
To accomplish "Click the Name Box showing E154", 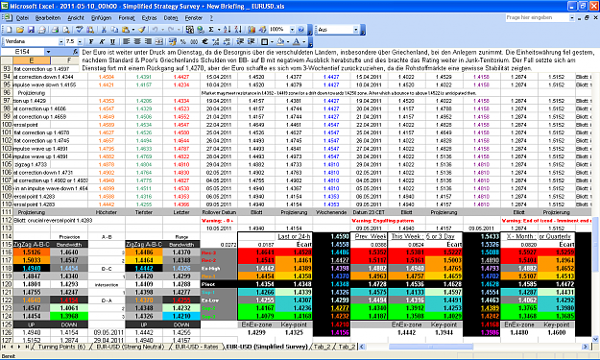I will pyautogui.click(x=23, y=52).
